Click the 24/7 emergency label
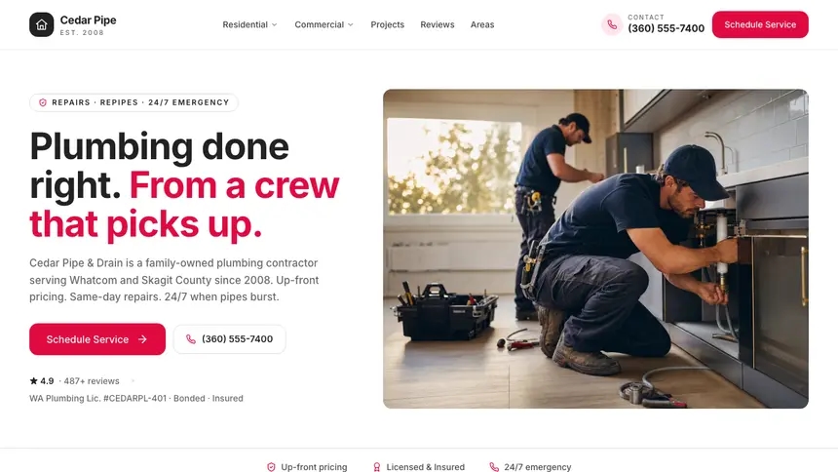The image size is (838, 472). pyautogui.click(x=538, y=467)
